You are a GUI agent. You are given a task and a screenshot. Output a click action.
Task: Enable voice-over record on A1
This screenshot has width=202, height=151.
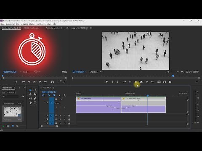(x=69, y=116)
